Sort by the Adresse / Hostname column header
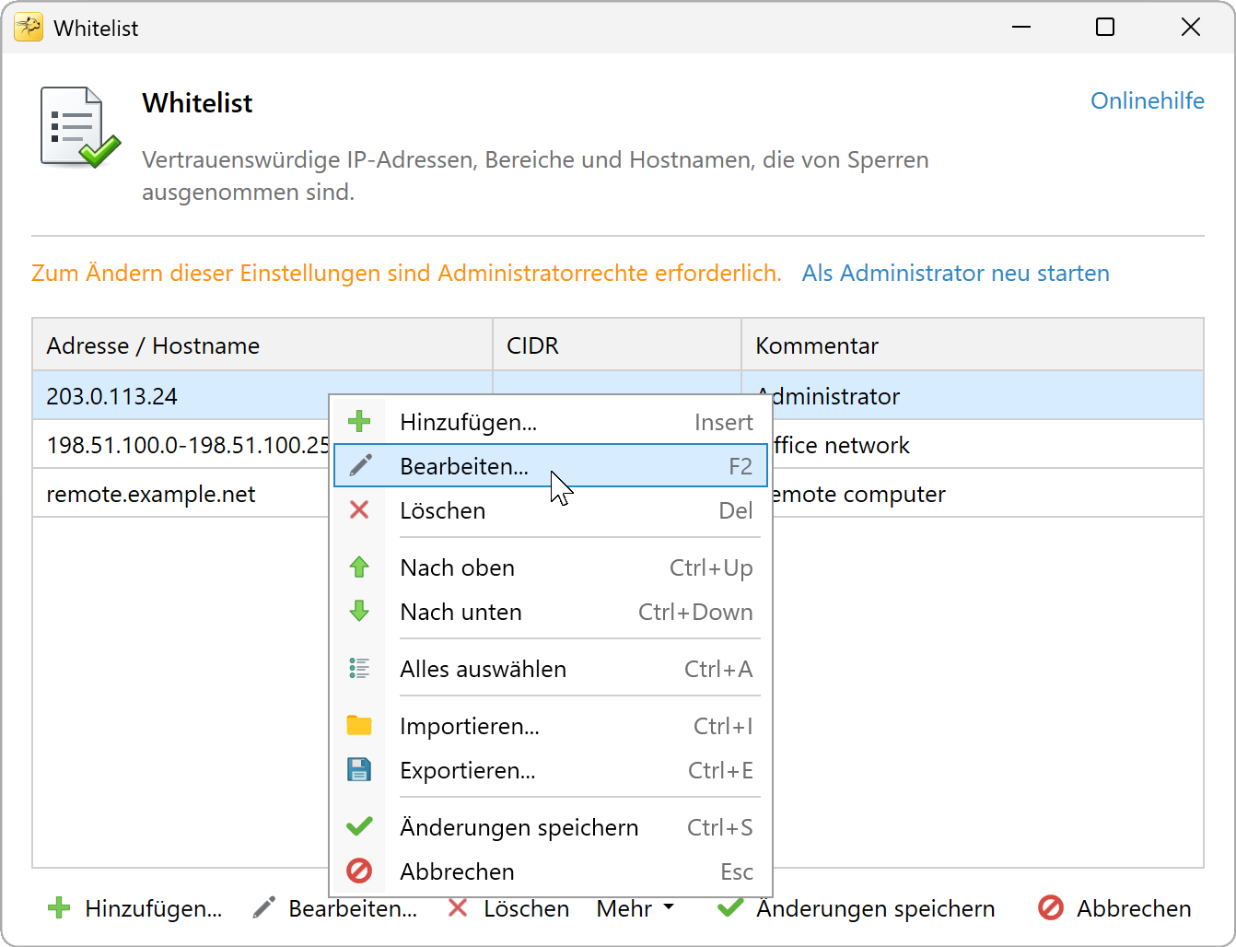 click(x=262, y=345)
